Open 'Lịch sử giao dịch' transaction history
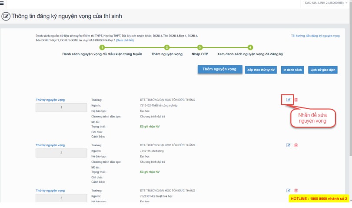The height and width of the screenshot is (208, 352). (322, 70)
